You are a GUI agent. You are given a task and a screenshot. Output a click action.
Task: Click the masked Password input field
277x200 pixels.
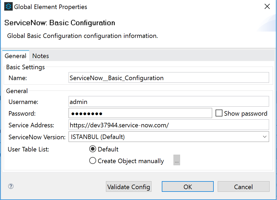point(140,113)
